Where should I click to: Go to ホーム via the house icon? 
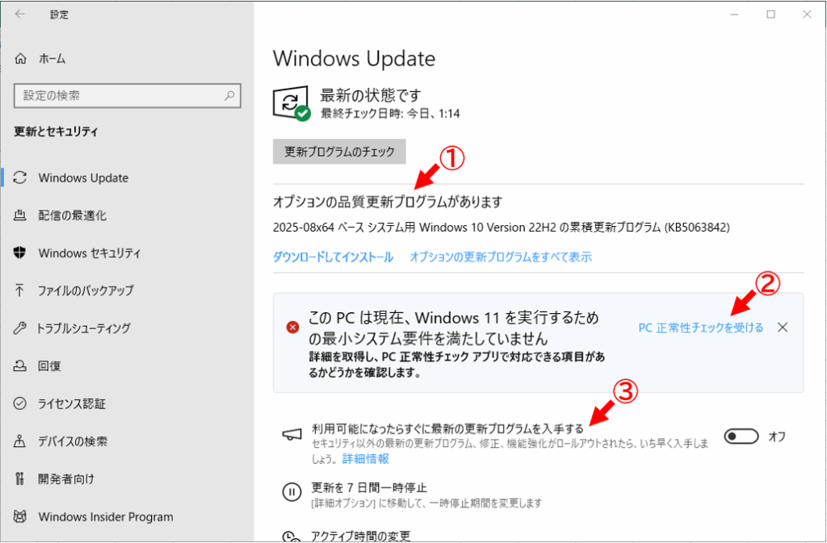[x=20, y=58]
